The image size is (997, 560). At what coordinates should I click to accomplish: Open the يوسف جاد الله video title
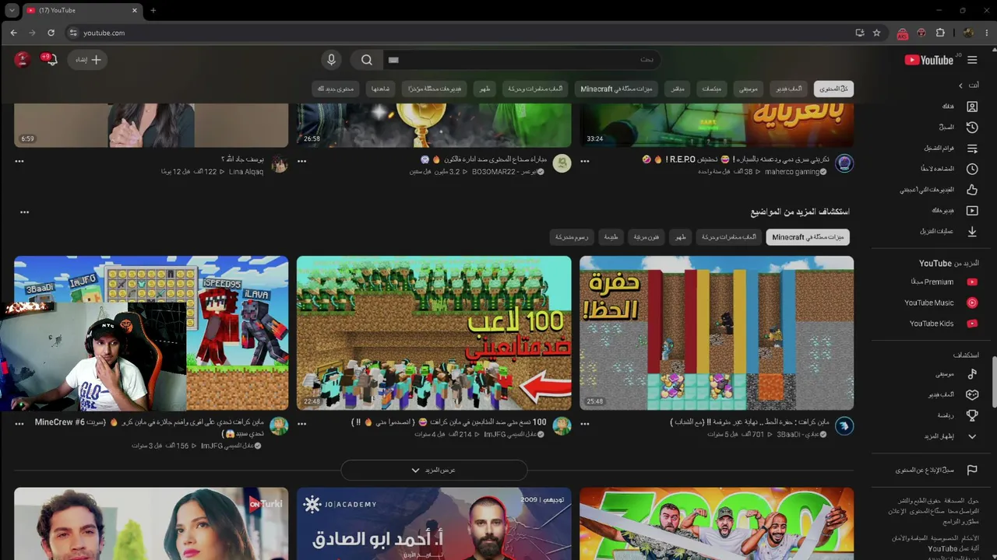[242, 159]
